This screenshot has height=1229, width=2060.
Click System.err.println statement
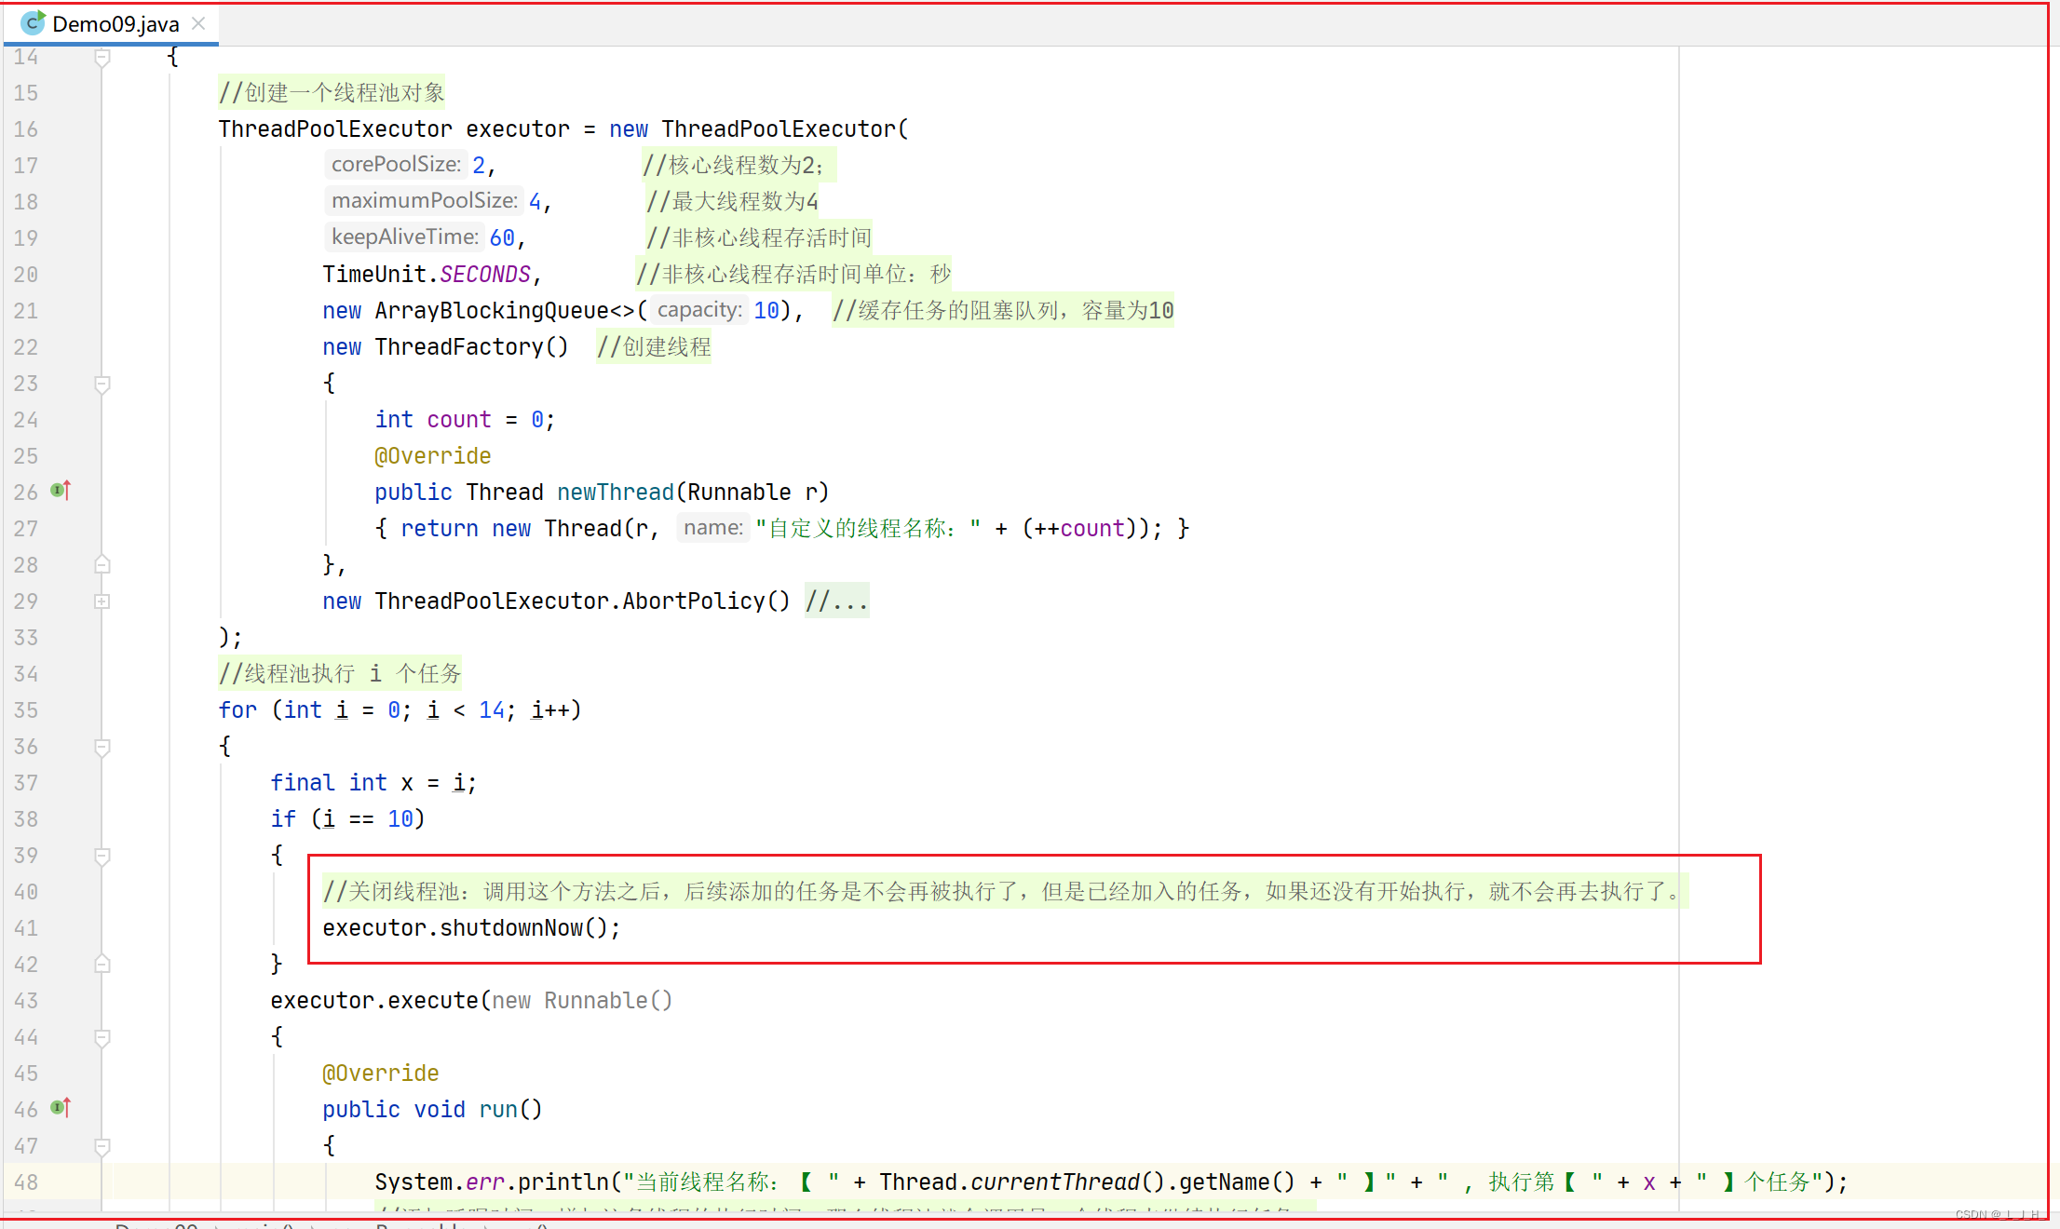(1111, 1182)
